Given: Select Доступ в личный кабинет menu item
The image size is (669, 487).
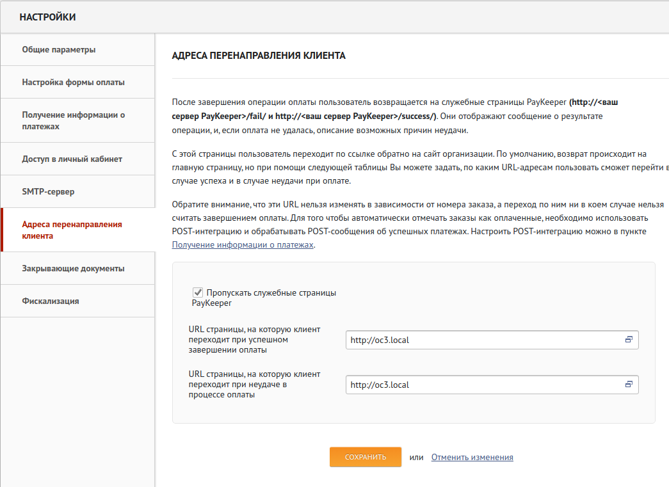Looking at the screenshot, I should 72,159.
